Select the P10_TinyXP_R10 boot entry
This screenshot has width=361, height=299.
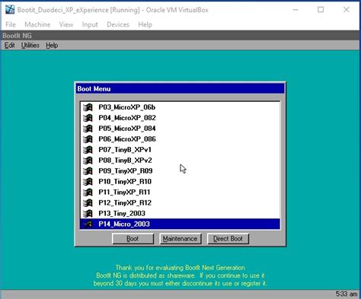[x=180, y=182]
